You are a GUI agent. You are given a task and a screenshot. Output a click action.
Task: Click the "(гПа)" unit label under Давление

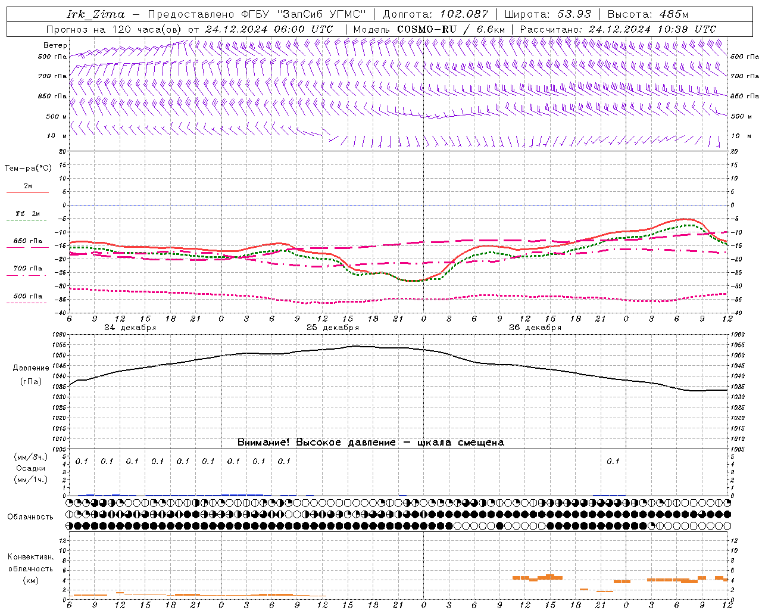coord(31,382)
